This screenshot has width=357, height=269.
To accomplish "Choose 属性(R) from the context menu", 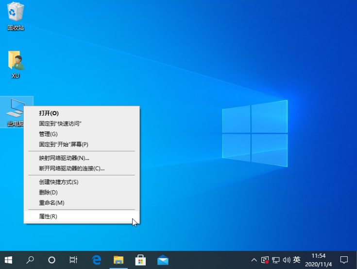I will [48, 216].
